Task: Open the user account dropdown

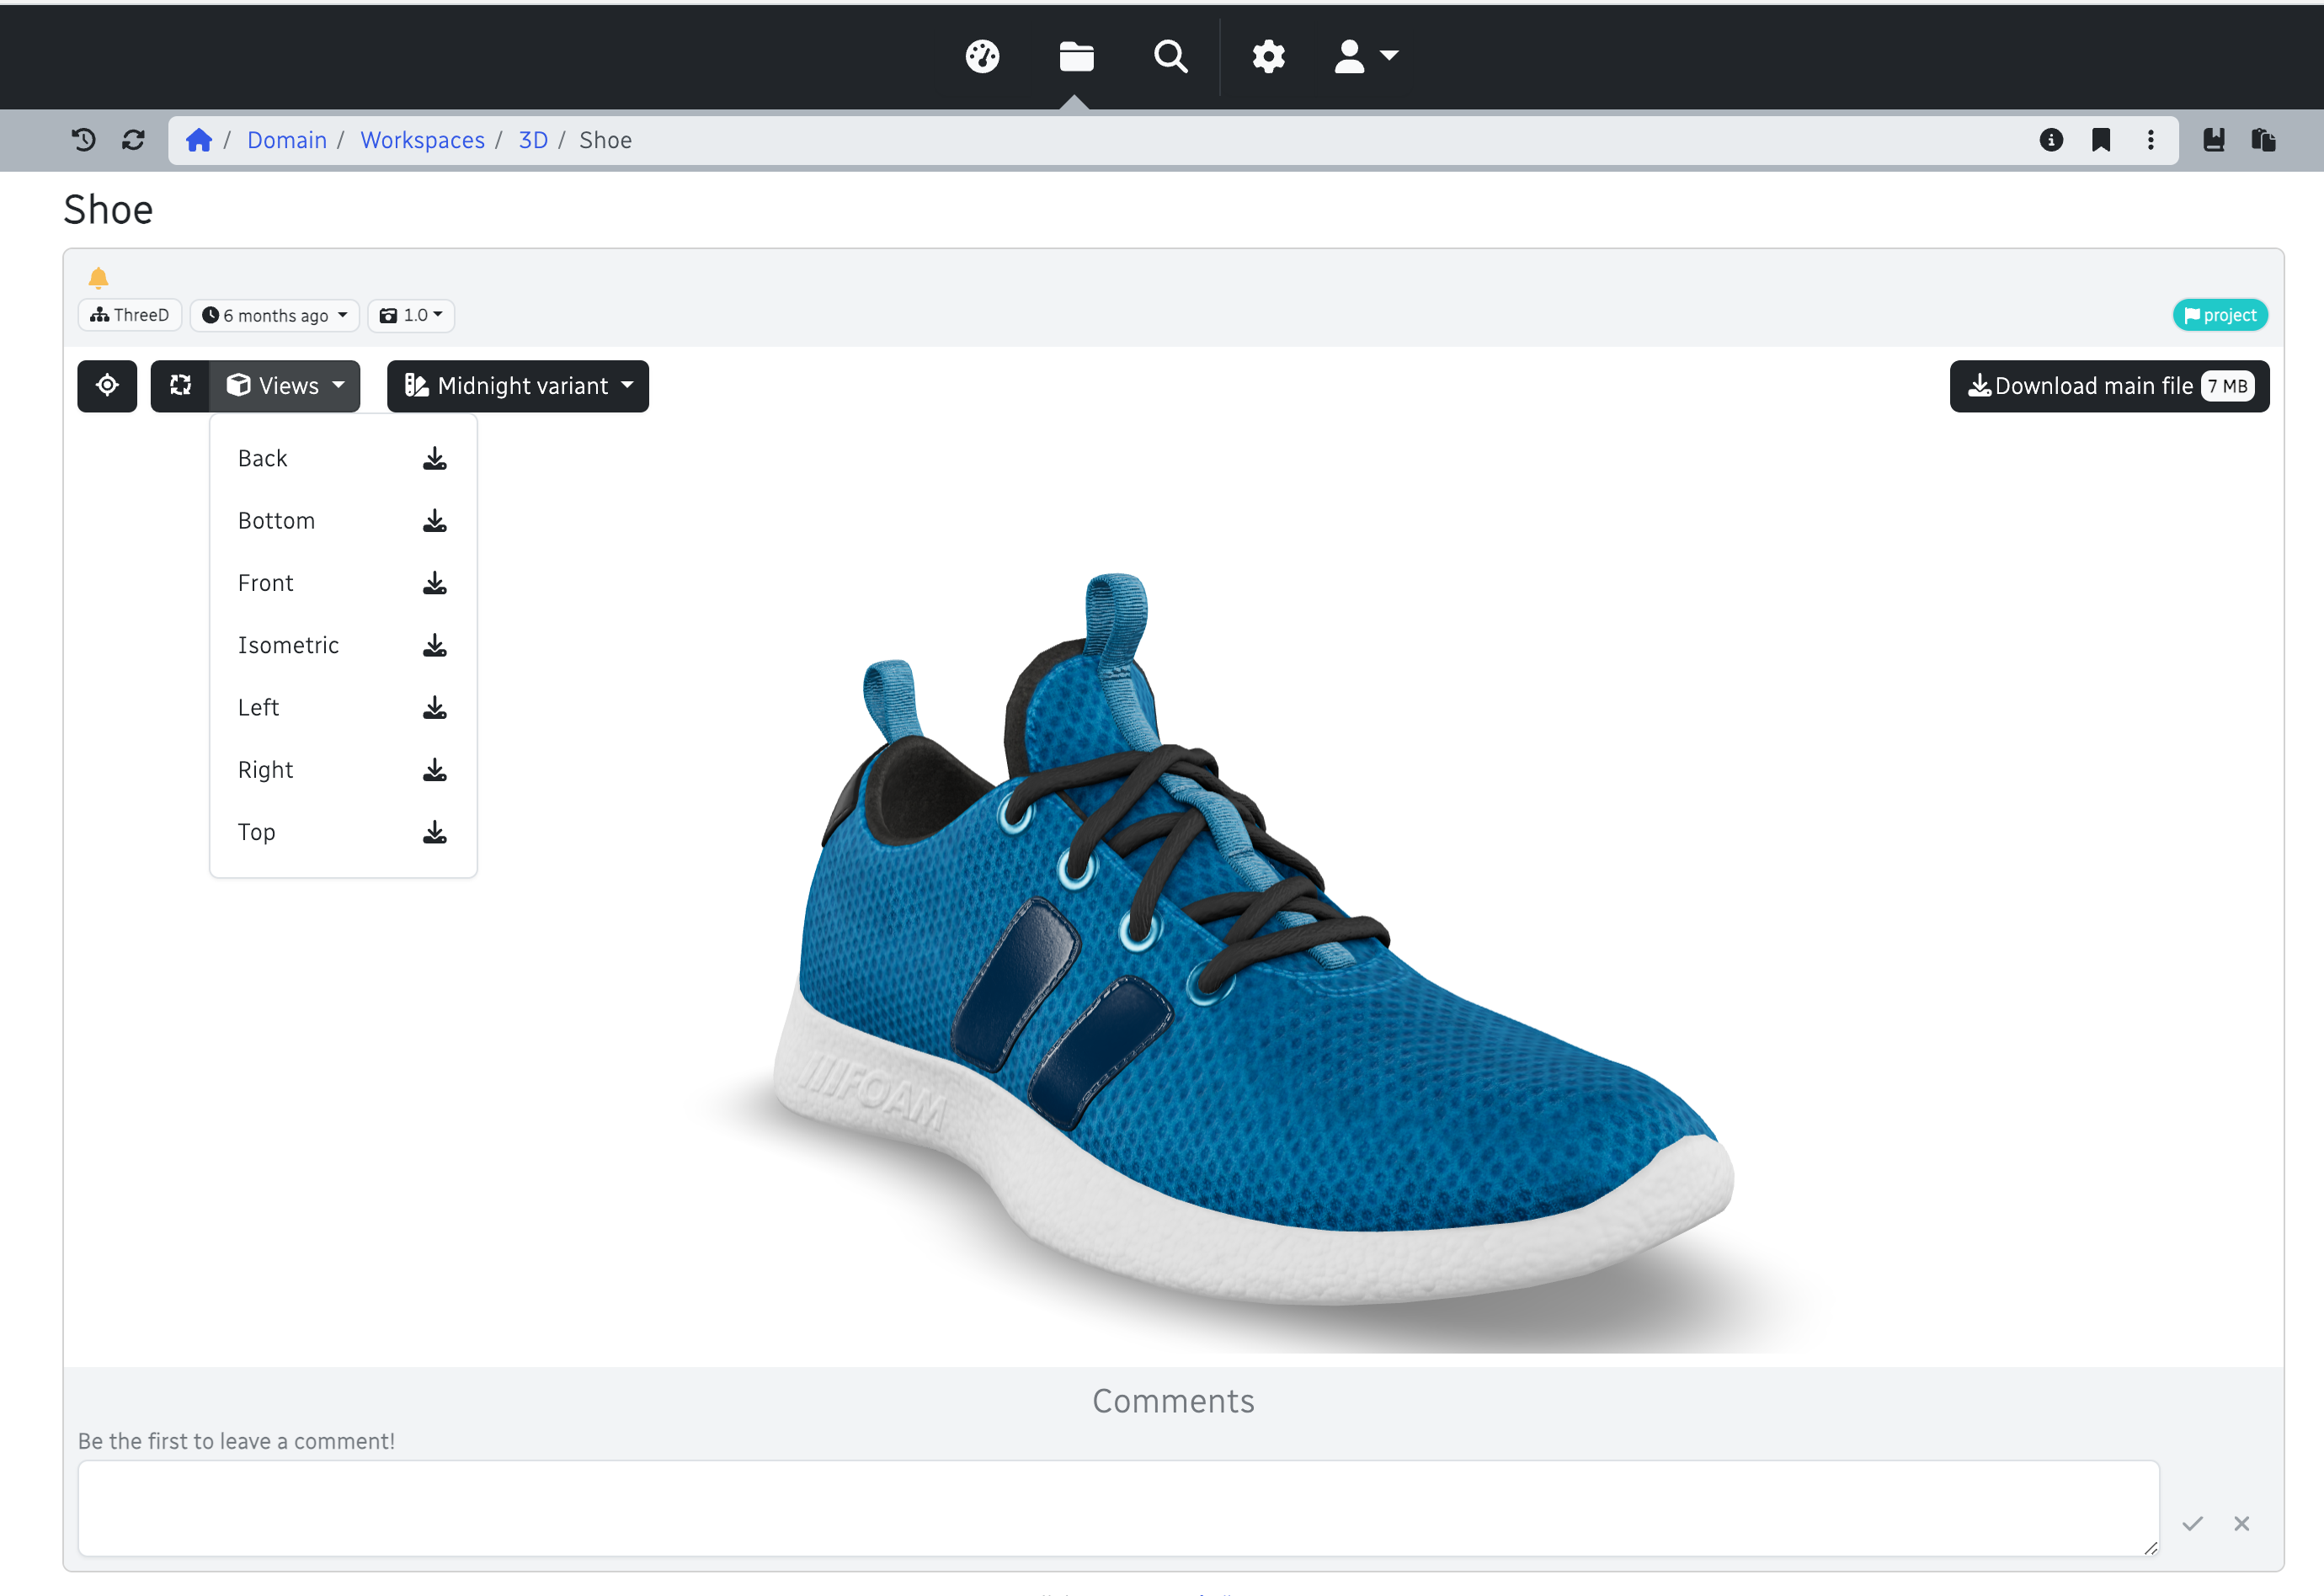Action: pos(1366,56)
